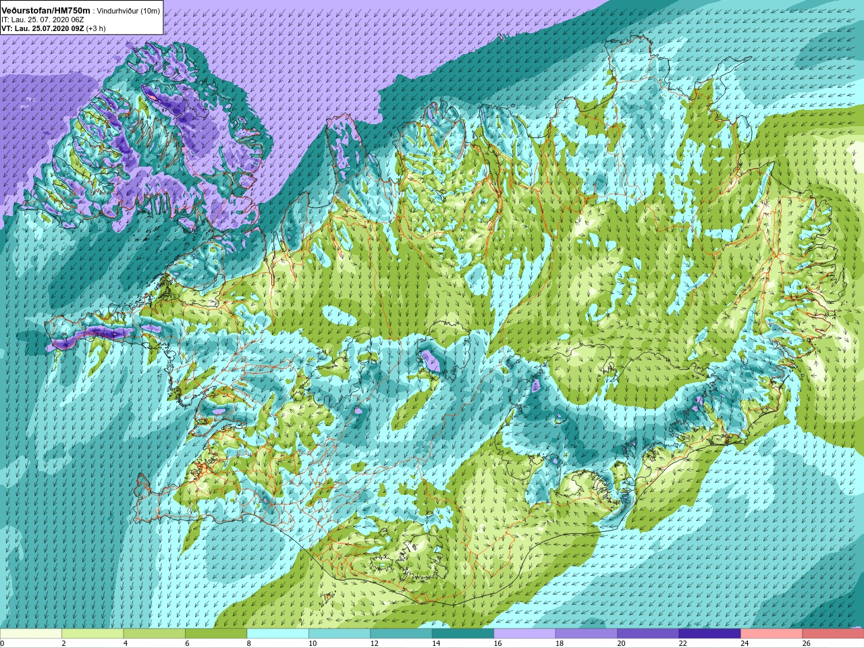864x648 pixels.
Task: Click the legend value label '6'
Action: 187,644
